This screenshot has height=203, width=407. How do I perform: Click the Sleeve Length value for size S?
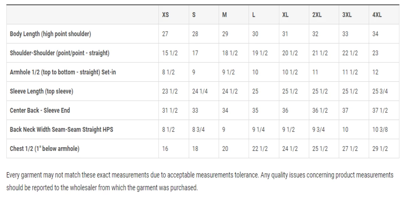pos(200,91)
